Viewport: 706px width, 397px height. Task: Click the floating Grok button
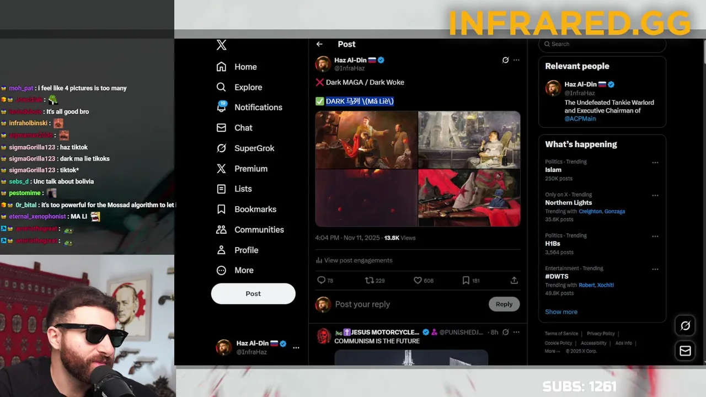tap(685, 326)
